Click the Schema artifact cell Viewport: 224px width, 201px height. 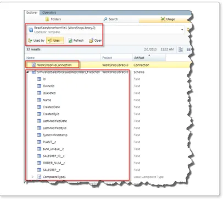[139, 72]
